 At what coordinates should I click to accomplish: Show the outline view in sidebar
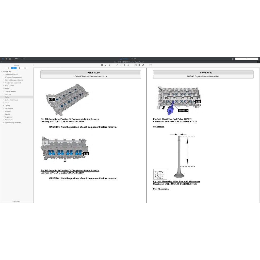(14, 68)
